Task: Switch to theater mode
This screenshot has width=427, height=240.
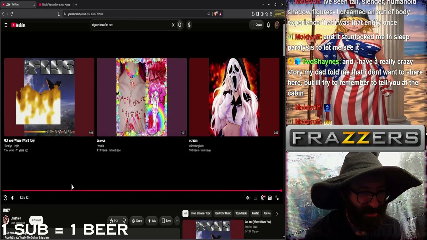Action: pyautogui.click(x=270, y=198)
